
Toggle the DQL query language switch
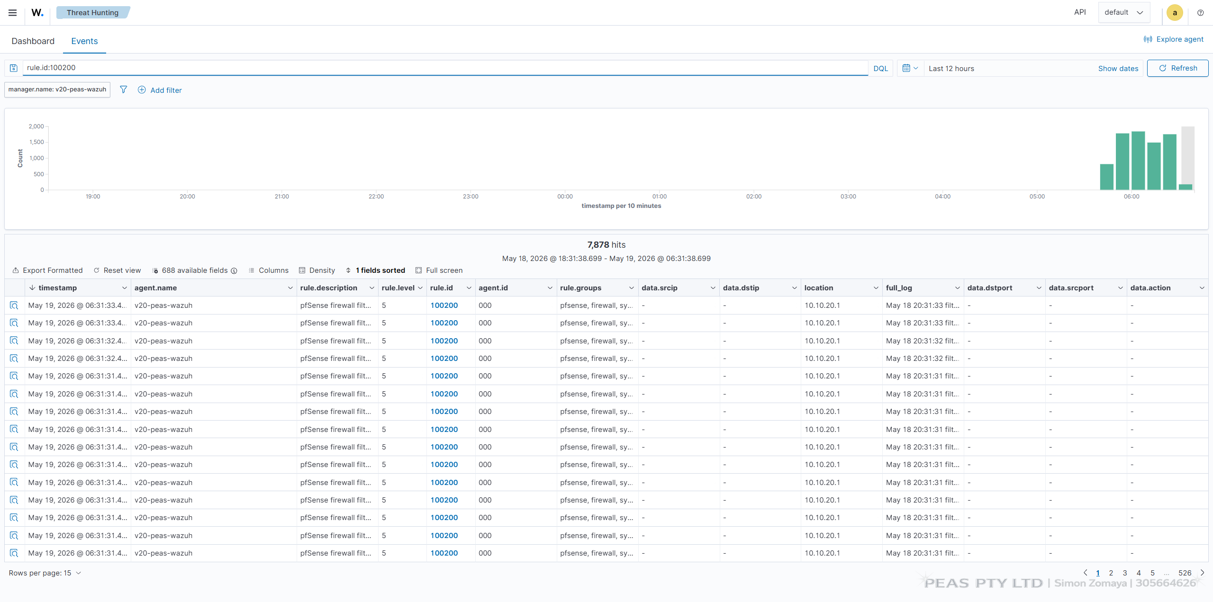[880, 68]
